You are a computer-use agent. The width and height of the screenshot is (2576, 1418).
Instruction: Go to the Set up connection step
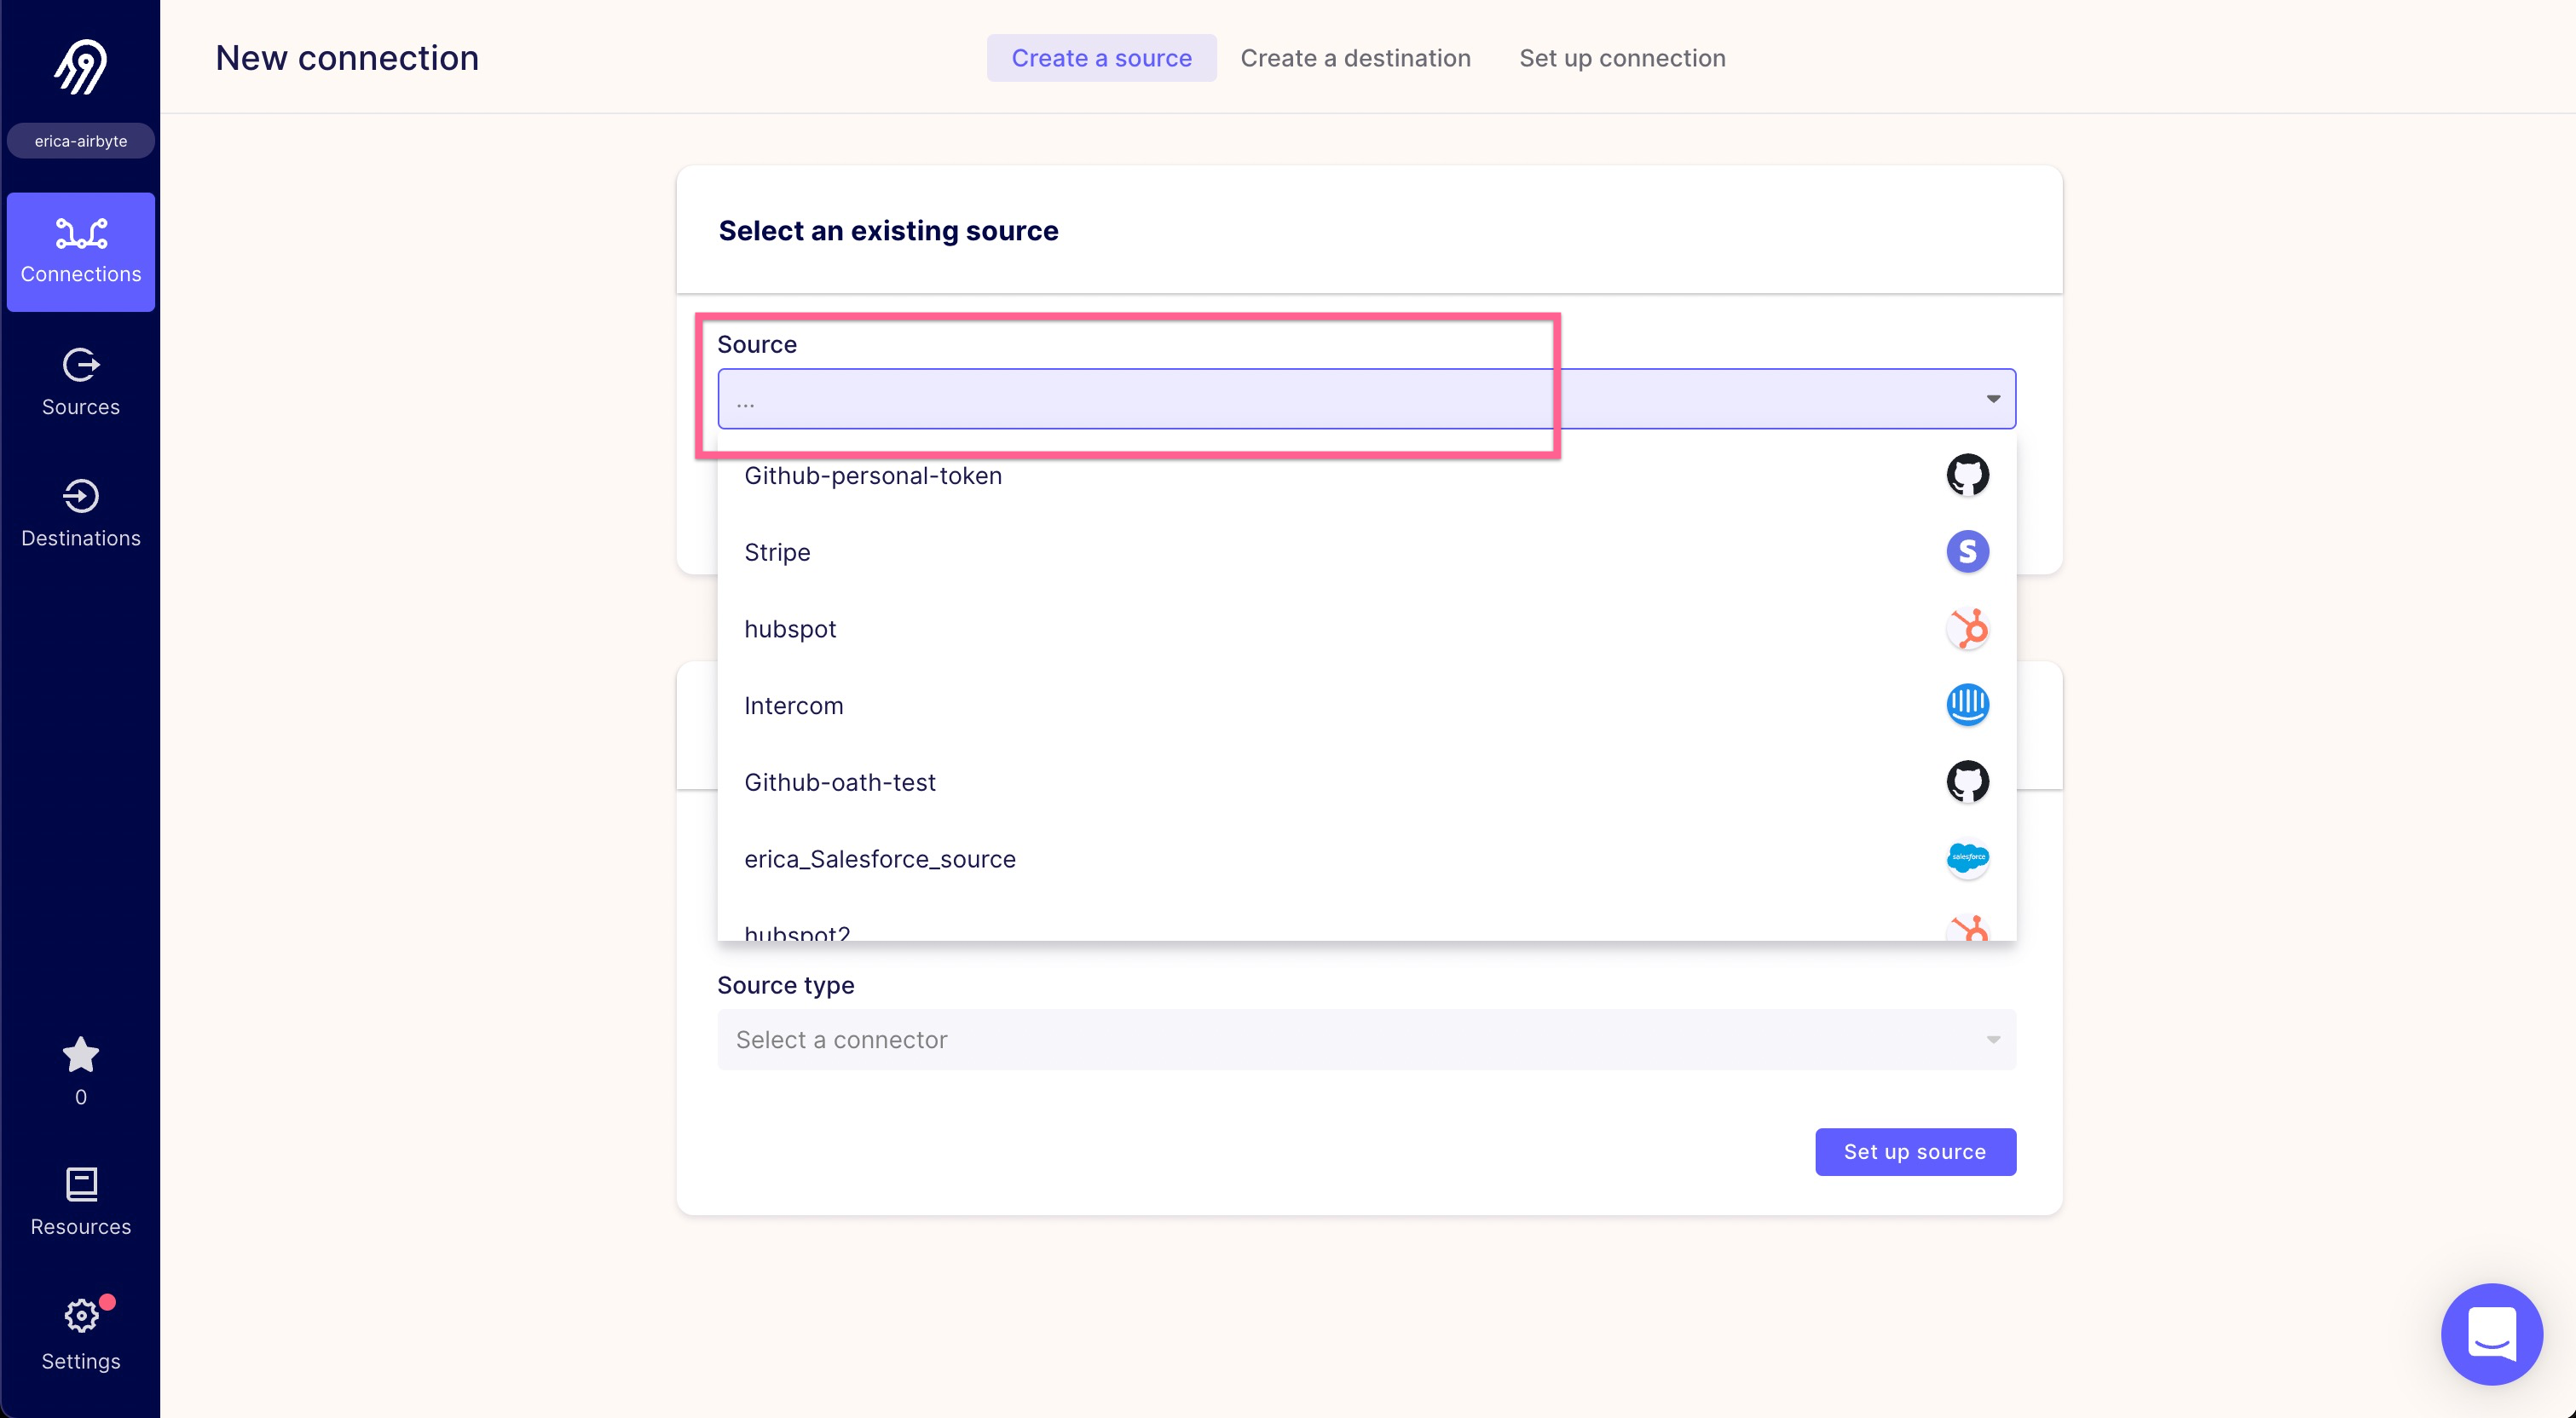(1622, 57)
